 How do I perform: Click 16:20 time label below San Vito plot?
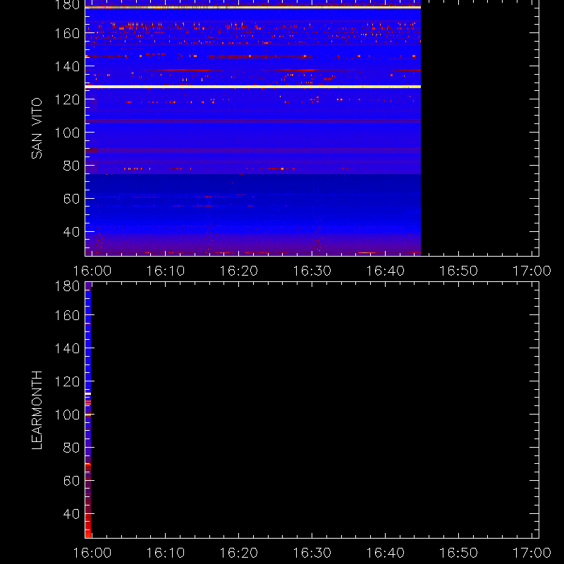point(239,271)
